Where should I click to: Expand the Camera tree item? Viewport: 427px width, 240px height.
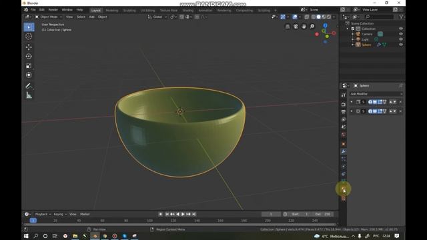pyautogui.click(x=353, y=34)
